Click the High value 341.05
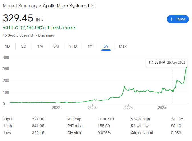This screenshot has width=192, height=141. 38,126
